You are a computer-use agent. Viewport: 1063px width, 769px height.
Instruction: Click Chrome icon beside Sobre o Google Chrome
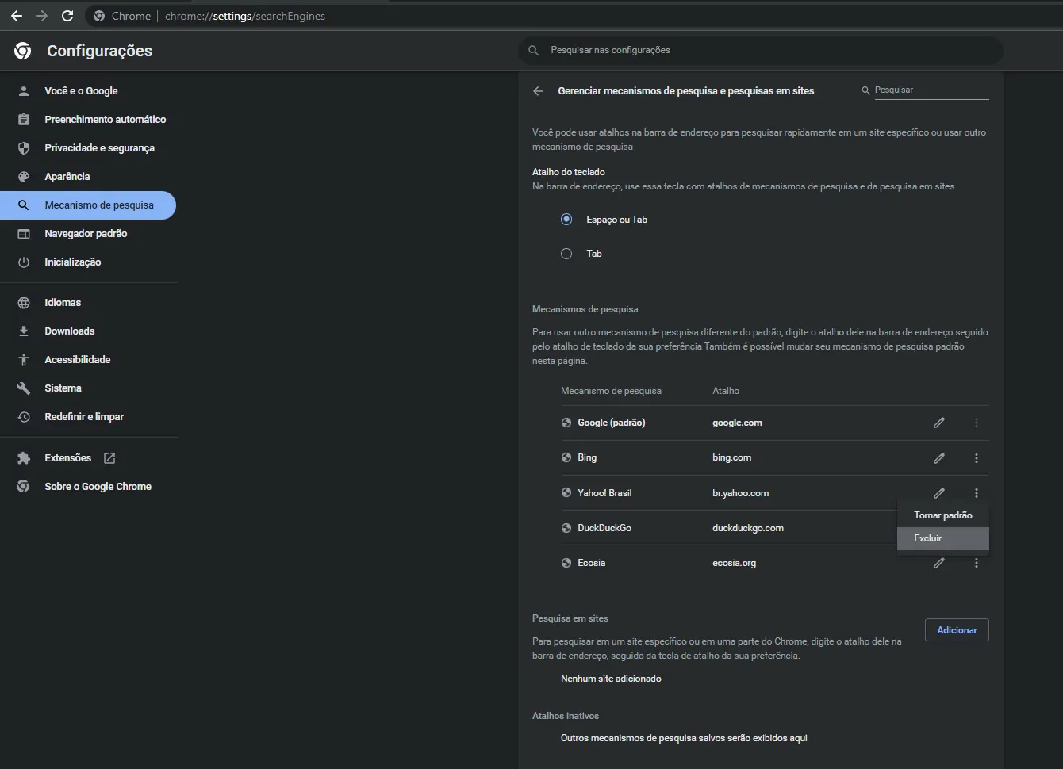(x=24, y=487)
